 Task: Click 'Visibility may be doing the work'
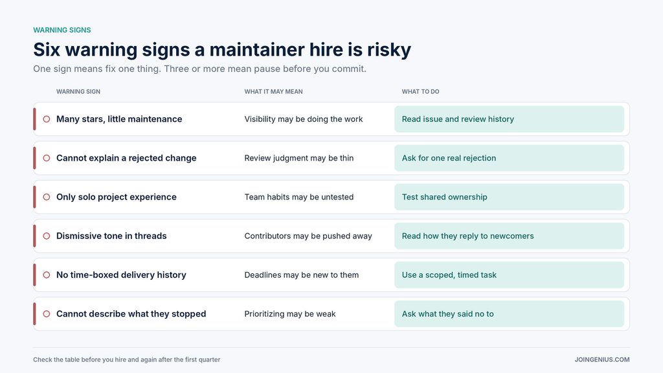click(x=304, y=119)
